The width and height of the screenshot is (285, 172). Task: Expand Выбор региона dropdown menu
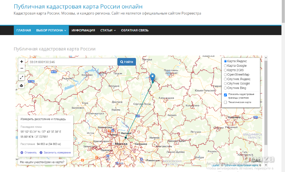[x=51, y=31]
